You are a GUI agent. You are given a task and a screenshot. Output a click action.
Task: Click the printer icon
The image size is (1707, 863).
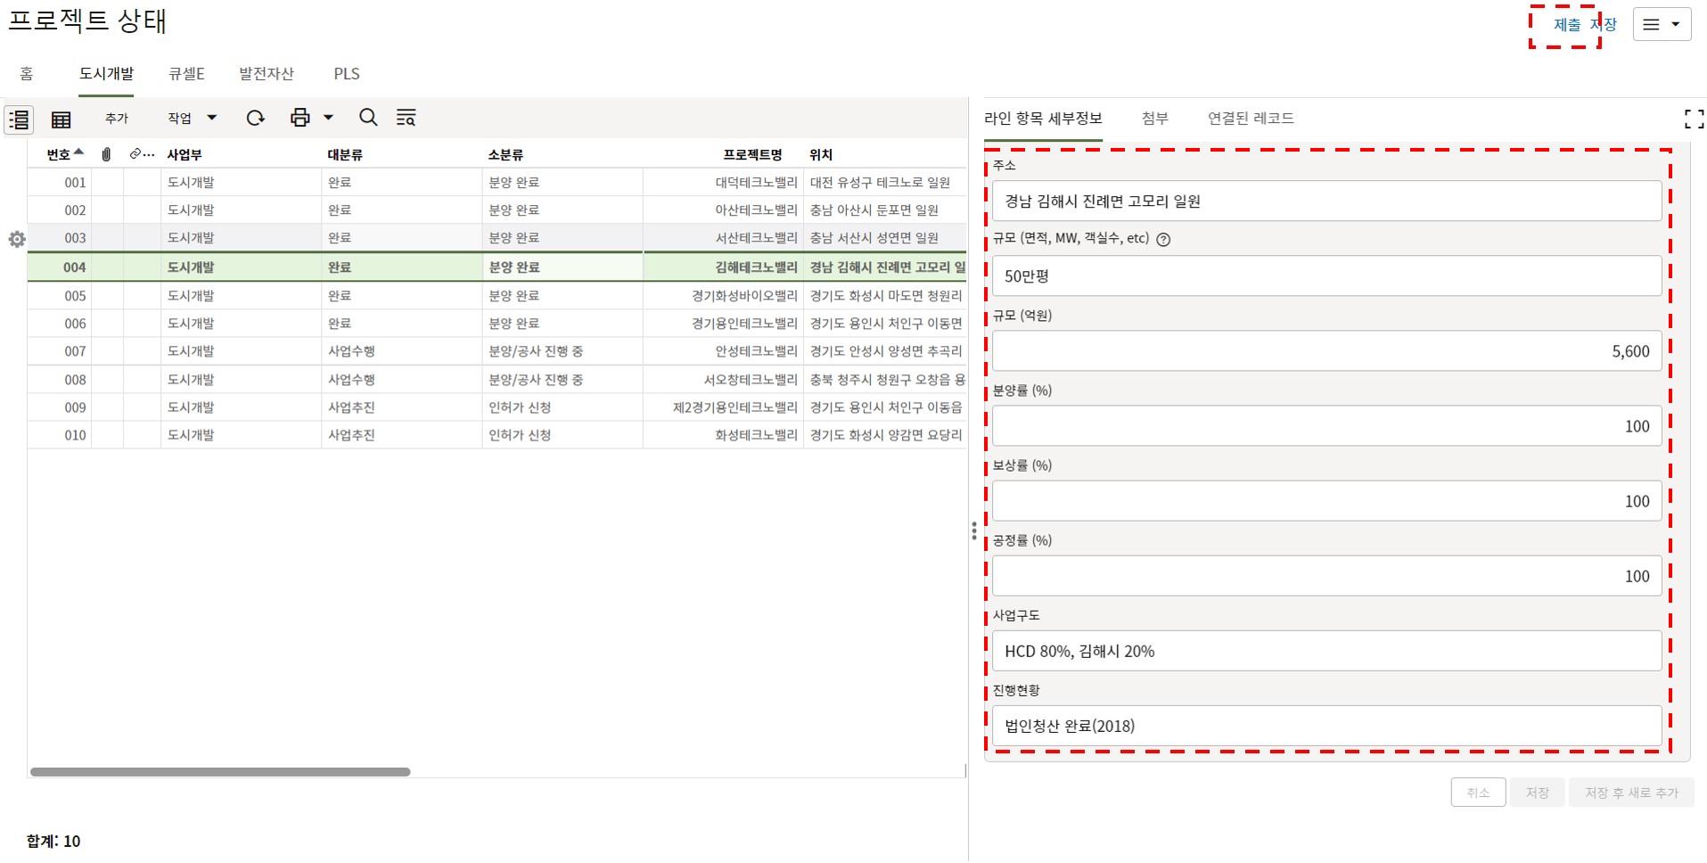(x=300, y=118)
